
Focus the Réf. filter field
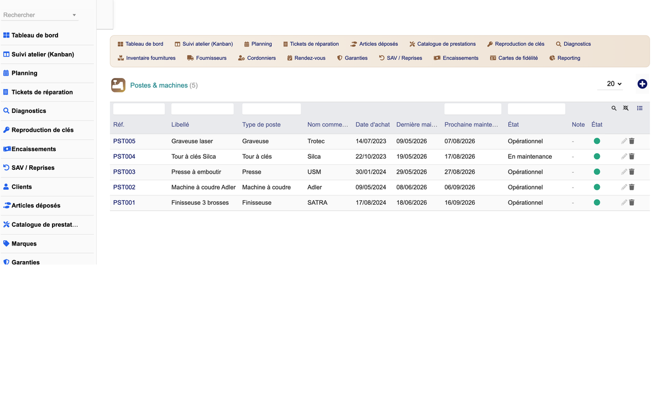click(x=139, y=109)
